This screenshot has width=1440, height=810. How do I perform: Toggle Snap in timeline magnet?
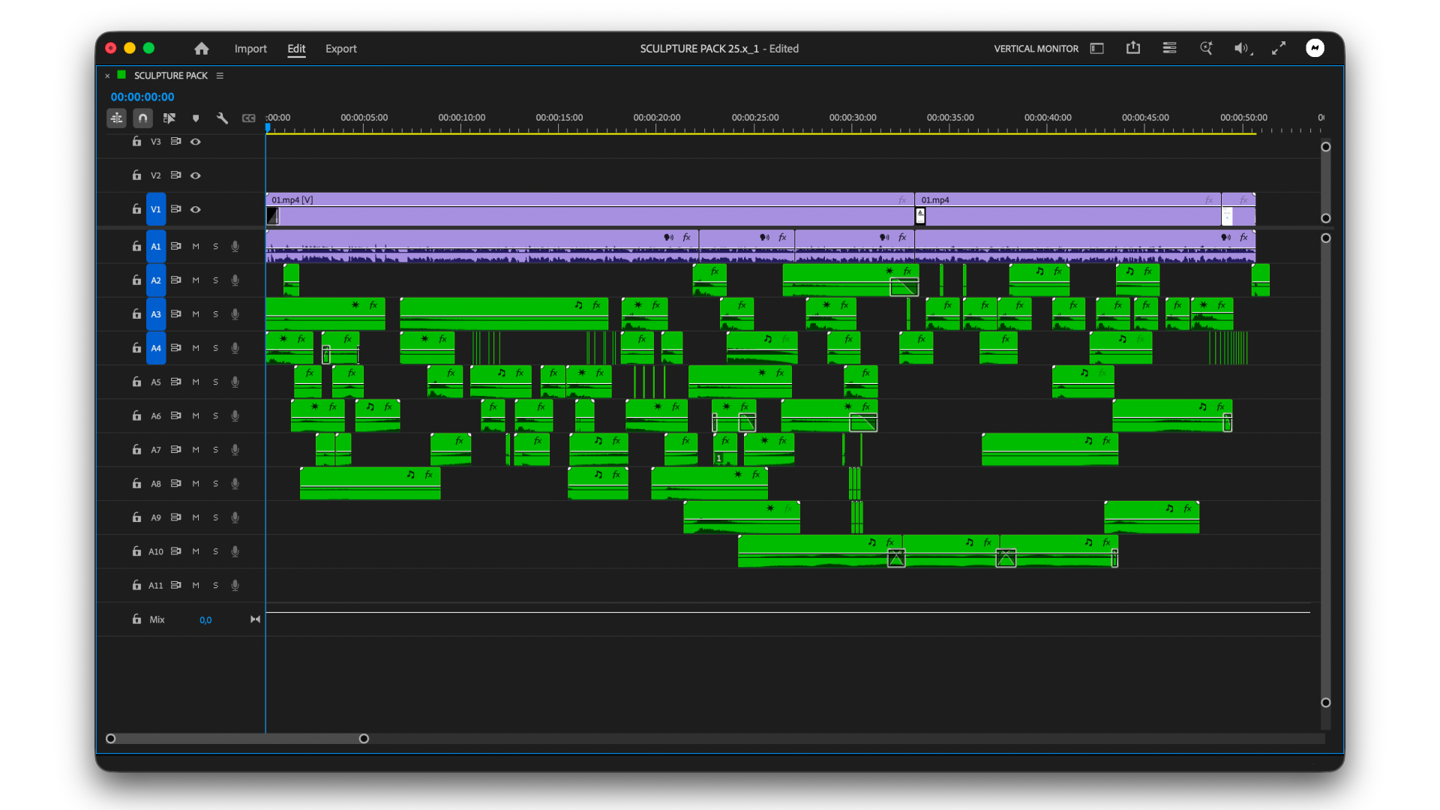coord(142,118)
